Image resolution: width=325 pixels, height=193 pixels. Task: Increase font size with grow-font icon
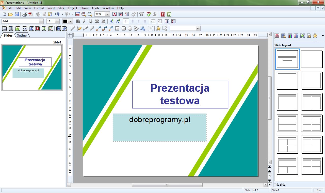click(x=111, y=21)
